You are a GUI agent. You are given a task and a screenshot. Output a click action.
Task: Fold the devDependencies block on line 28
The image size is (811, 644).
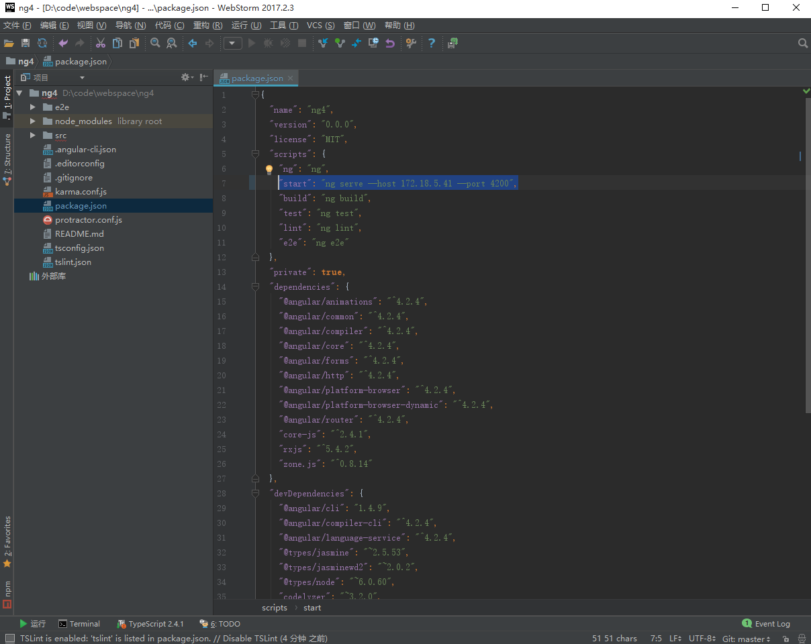click(255, 493)
